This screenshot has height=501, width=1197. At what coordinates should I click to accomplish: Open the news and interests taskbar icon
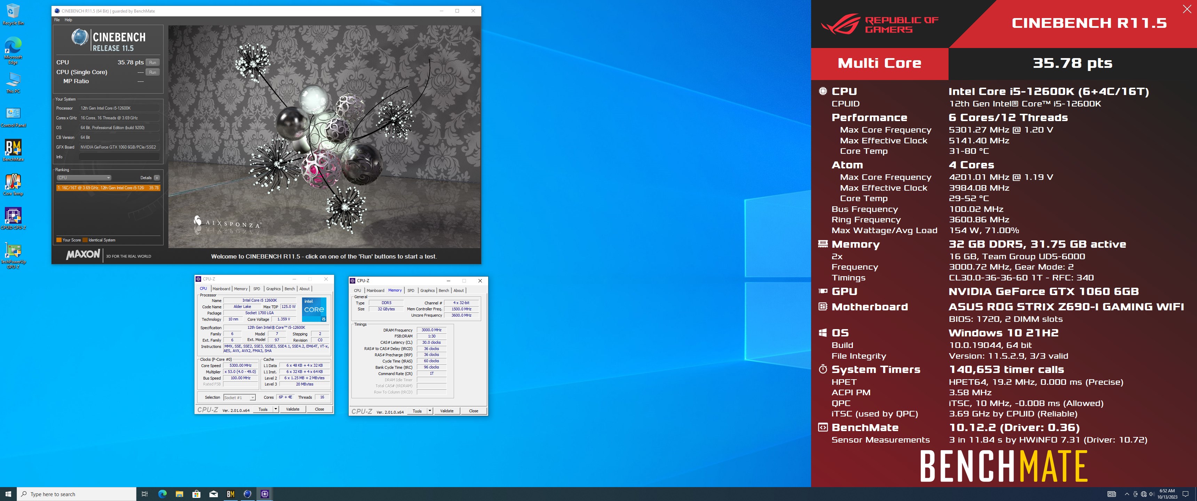(1111, 494)
